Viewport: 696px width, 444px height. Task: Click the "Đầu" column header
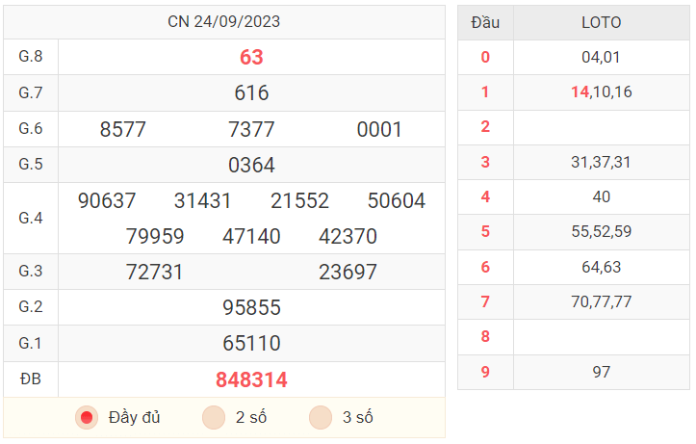tap(485, 23)
